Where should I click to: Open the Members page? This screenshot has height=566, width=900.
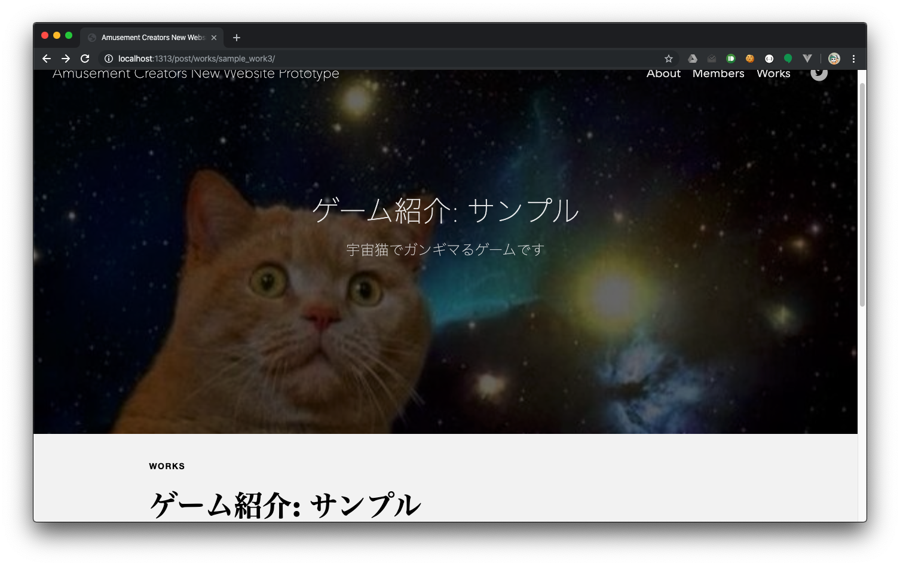click(x=718, y=74)
